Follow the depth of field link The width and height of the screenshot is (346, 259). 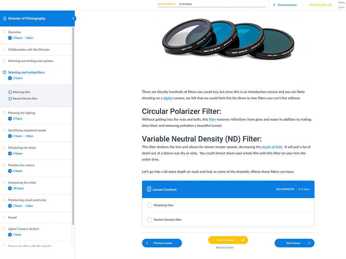coord(272,147)
